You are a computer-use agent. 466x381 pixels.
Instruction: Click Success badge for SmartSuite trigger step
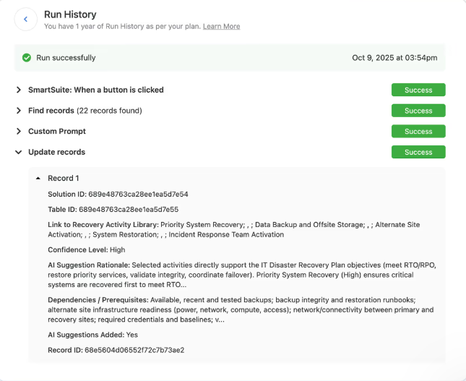point(418,90)
